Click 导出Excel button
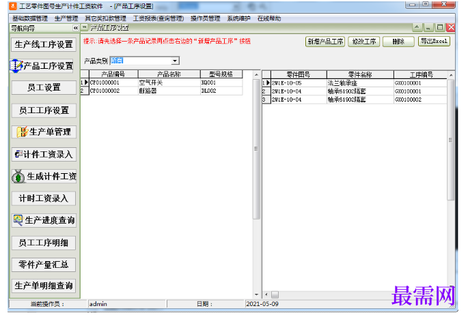This screenshot has height=317, width=468. click(x=434, y=41)
